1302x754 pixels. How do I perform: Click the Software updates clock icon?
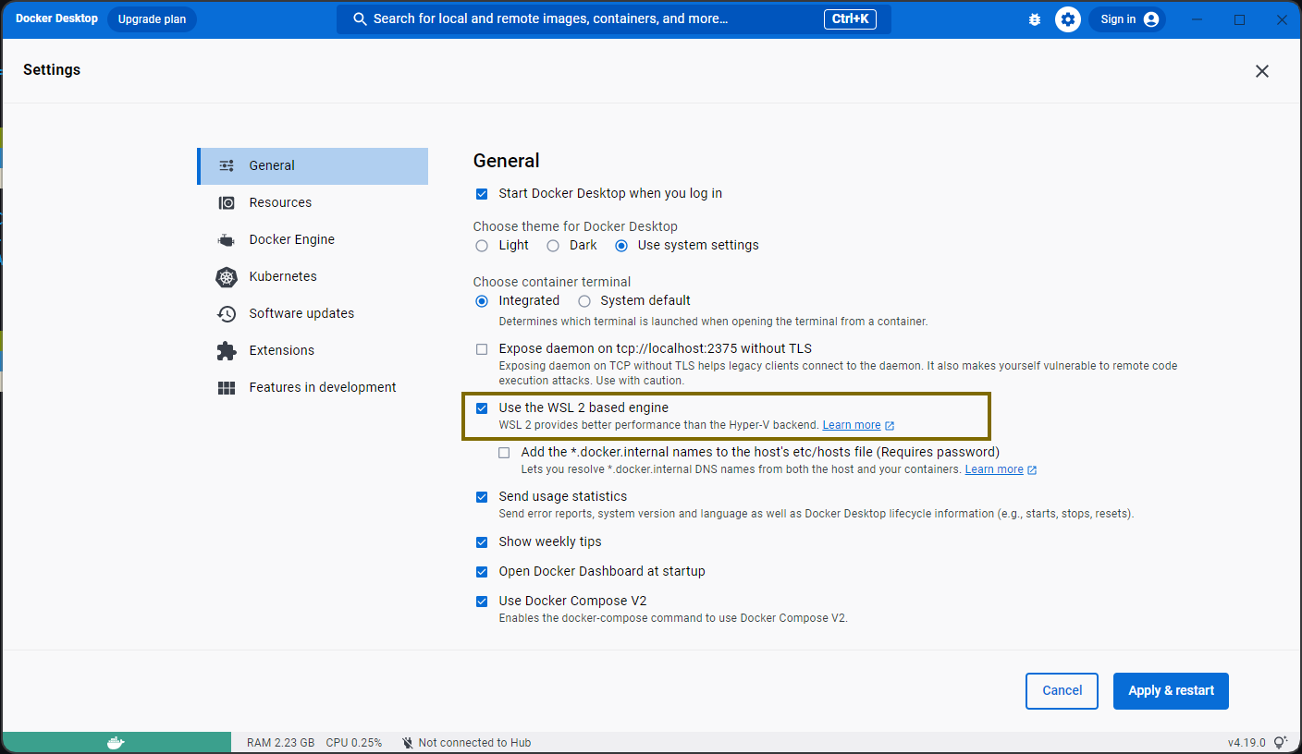pyautogui.click(x=227, y=314)
